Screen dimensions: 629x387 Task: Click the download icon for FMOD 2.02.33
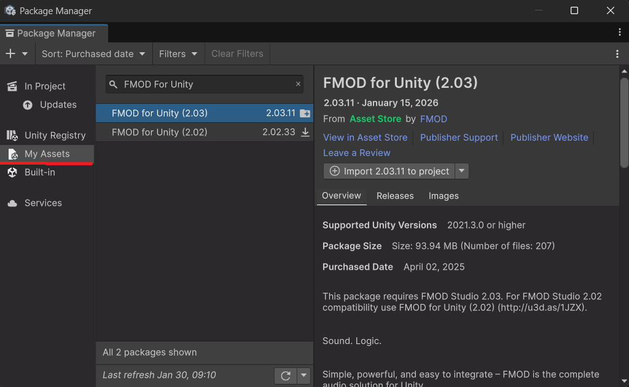pyautogui.click(x=305, y=131)
